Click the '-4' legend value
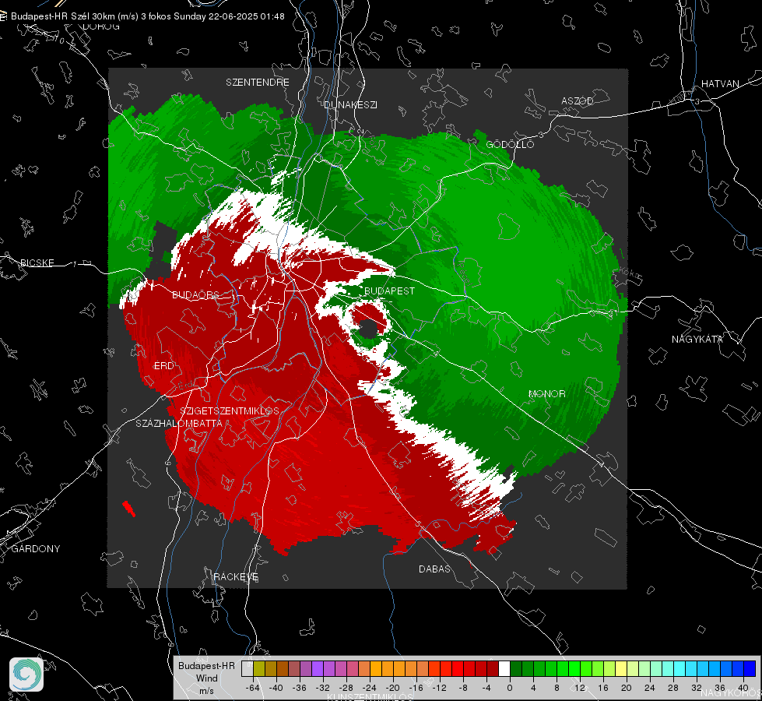The width and height of the screenshot is (762, 701). 486,688
